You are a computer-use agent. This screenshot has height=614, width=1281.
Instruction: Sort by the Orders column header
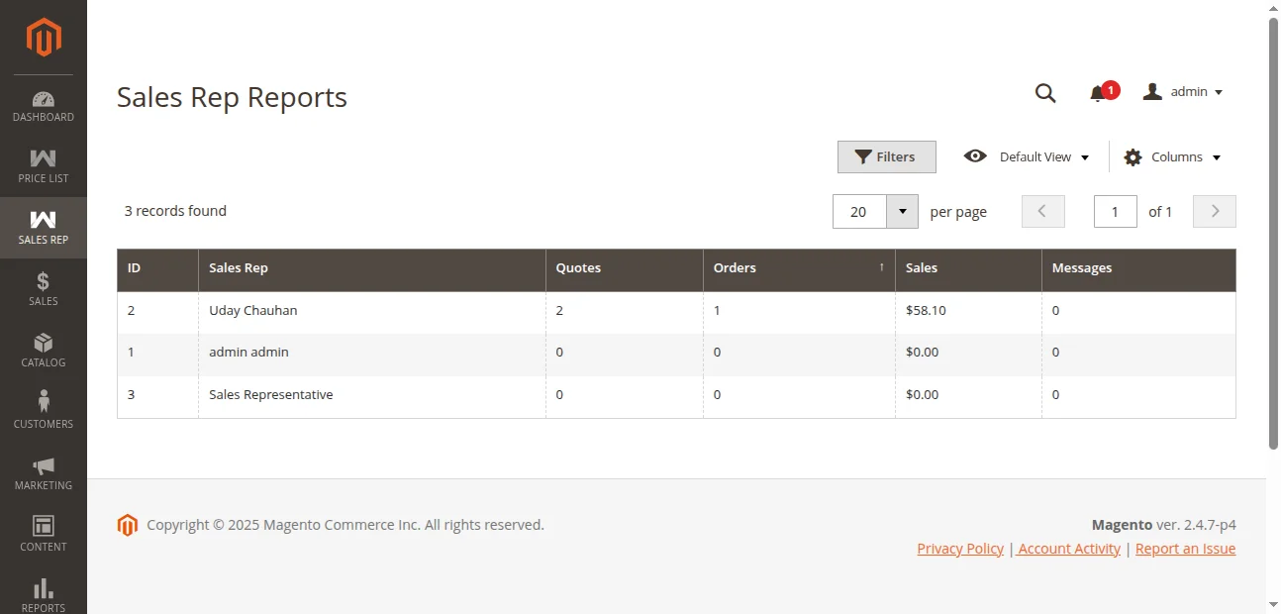pos(799,268)
